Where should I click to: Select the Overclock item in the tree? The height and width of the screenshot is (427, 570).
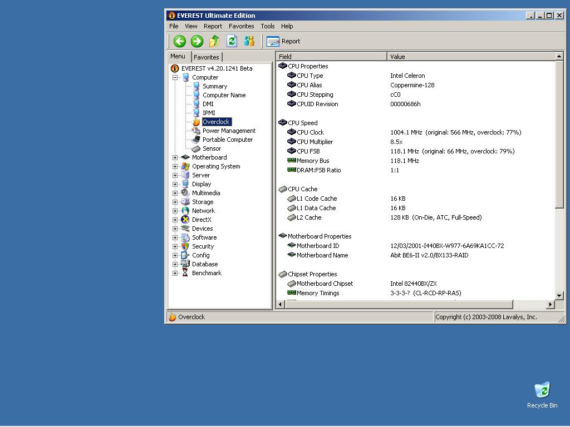[217, 122]
